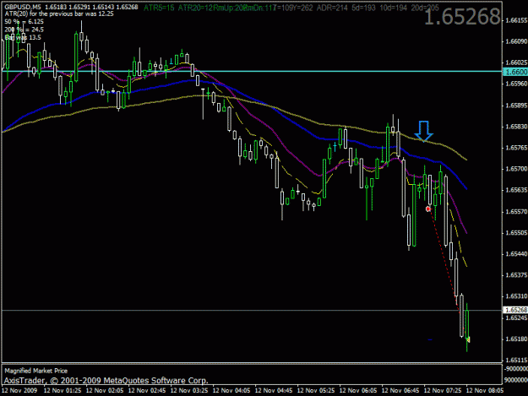Click the 1.65375 price axis label
Viewport: 528px width, 396px height.
tap(516, 275)
